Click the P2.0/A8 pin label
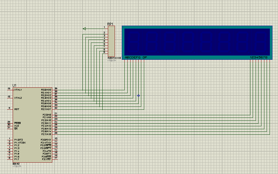This screenshot has width=278, height=174. click(x=47, y=115)
